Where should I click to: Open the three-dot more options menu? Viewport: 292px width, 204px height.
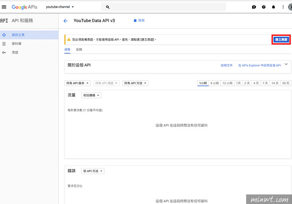tap(283, 7)
